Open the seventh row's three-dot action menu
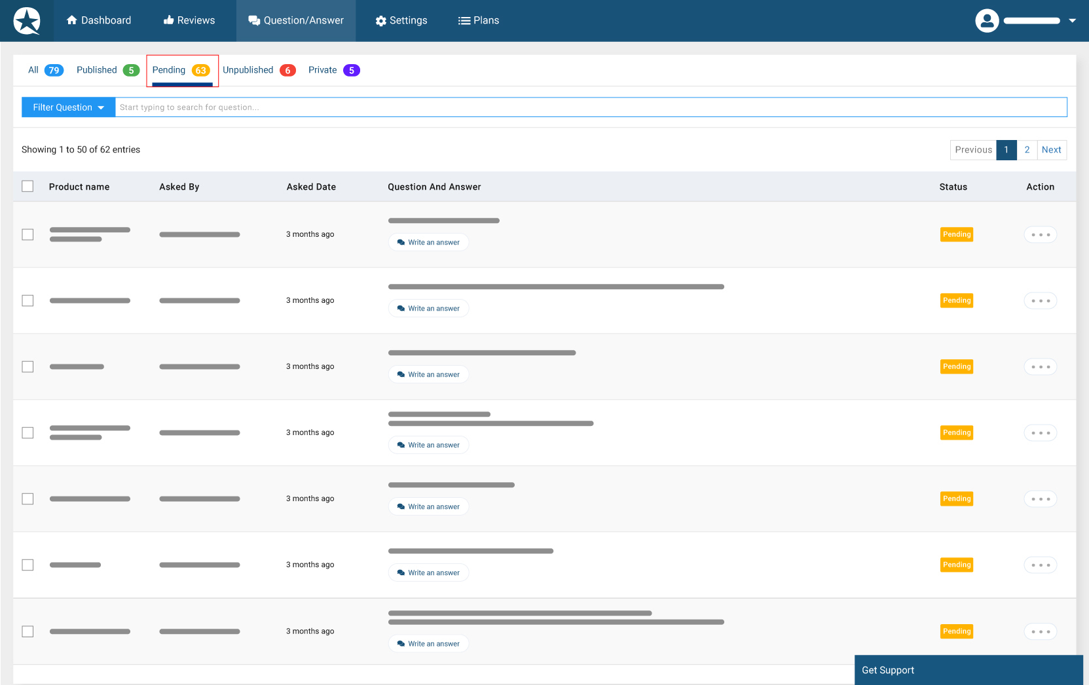1089x685 pixels. pyautogui.click(x=1041, y=631)
